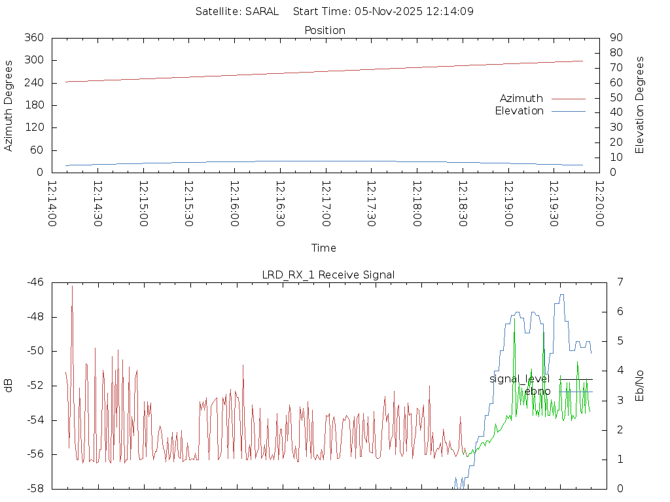Click the Position chart title
The width and height of the screenshot is (670, 502).
point(325,31)
